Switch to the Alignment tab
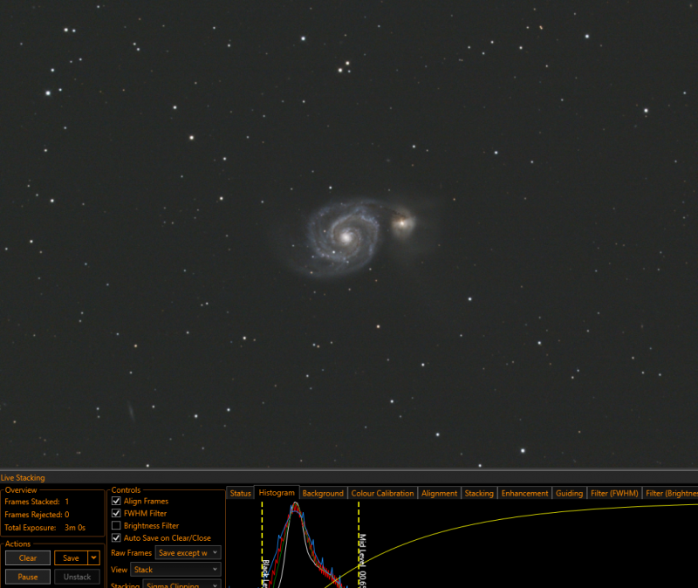 440,493
